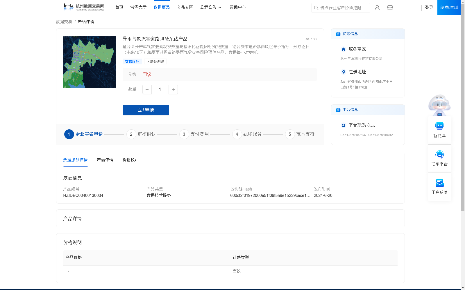
Task: Click the 商家信息 panel icon
Action: pos(338,34)
